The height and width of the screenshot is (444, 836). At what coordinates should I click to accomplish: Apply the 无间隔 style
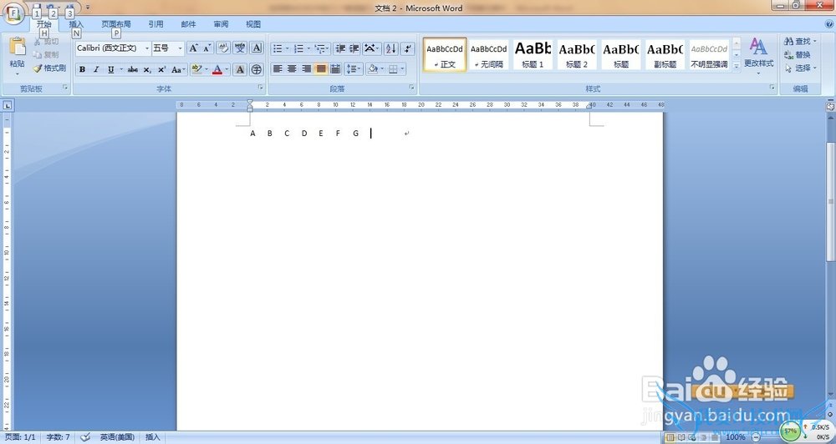coord(489,54)
